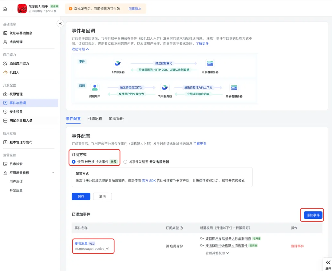Click the v2.0 version tag
The width and height of the screenshot is (332, 271).
tap(92, 243)
